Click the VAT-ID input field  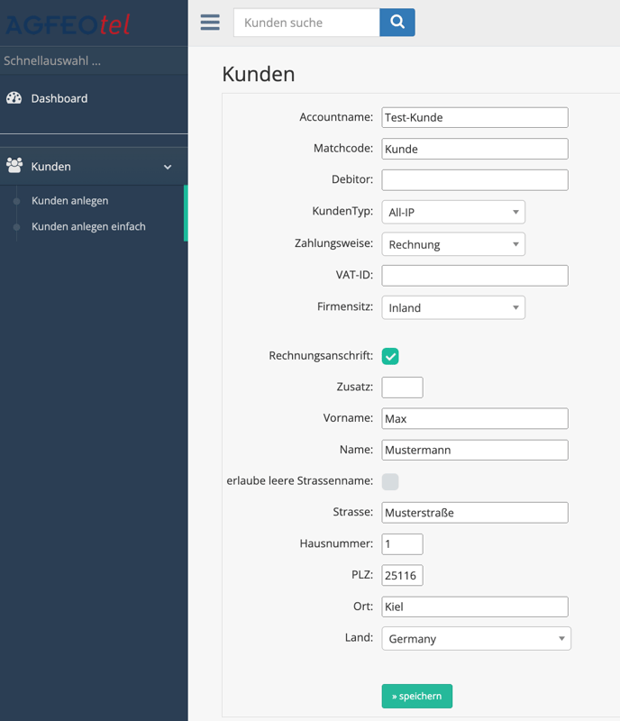click(x=475, y=275)
